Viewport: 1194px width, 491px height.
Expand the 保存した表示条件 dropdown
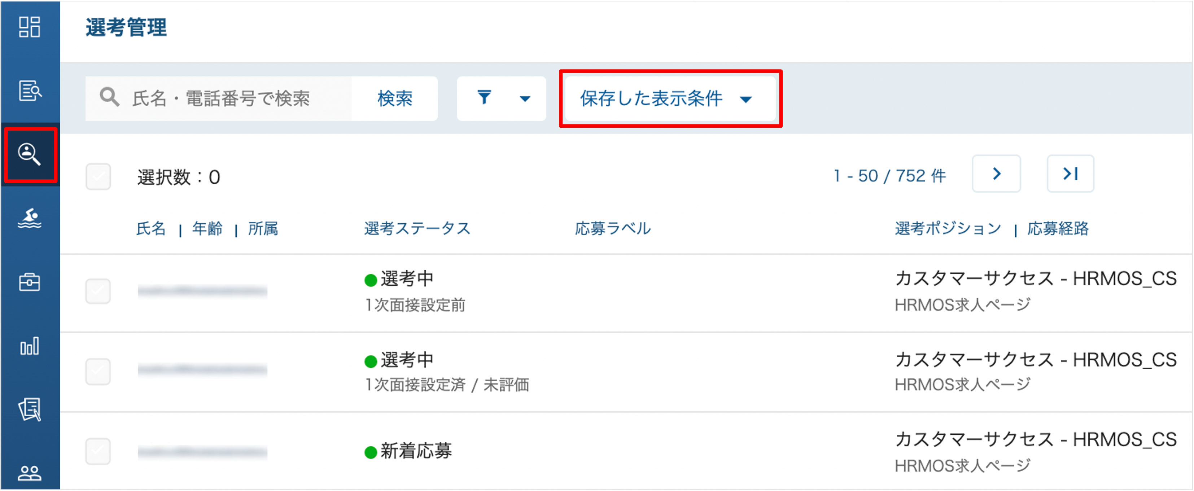pos(670,98)
